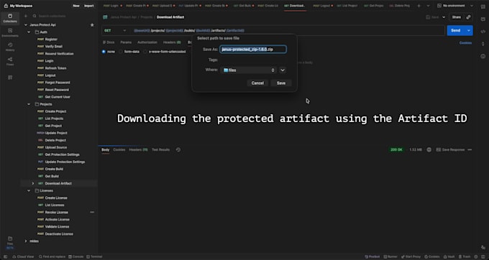Click the Save As filename field
Screen dimensions: 489x260
[x=253, y=50]
